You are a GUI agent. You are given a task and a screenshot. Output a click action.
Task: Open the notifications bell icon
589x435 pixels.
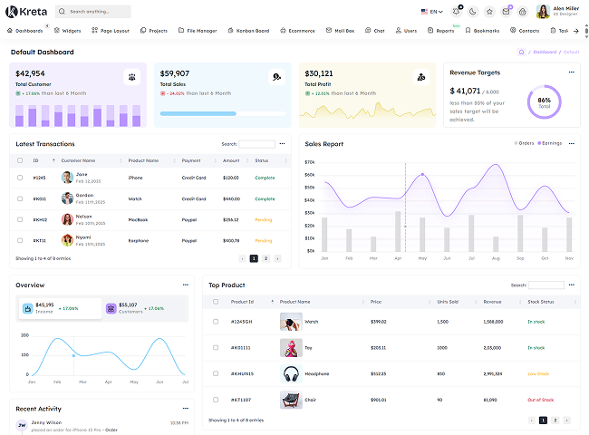tap(456, 12)
